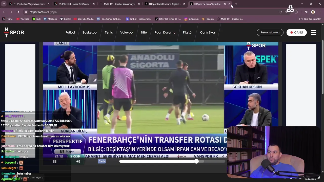Click the htspor X handle in video
Image resolution: width=324 pixels, height=182 pixels.
[68, 151]
